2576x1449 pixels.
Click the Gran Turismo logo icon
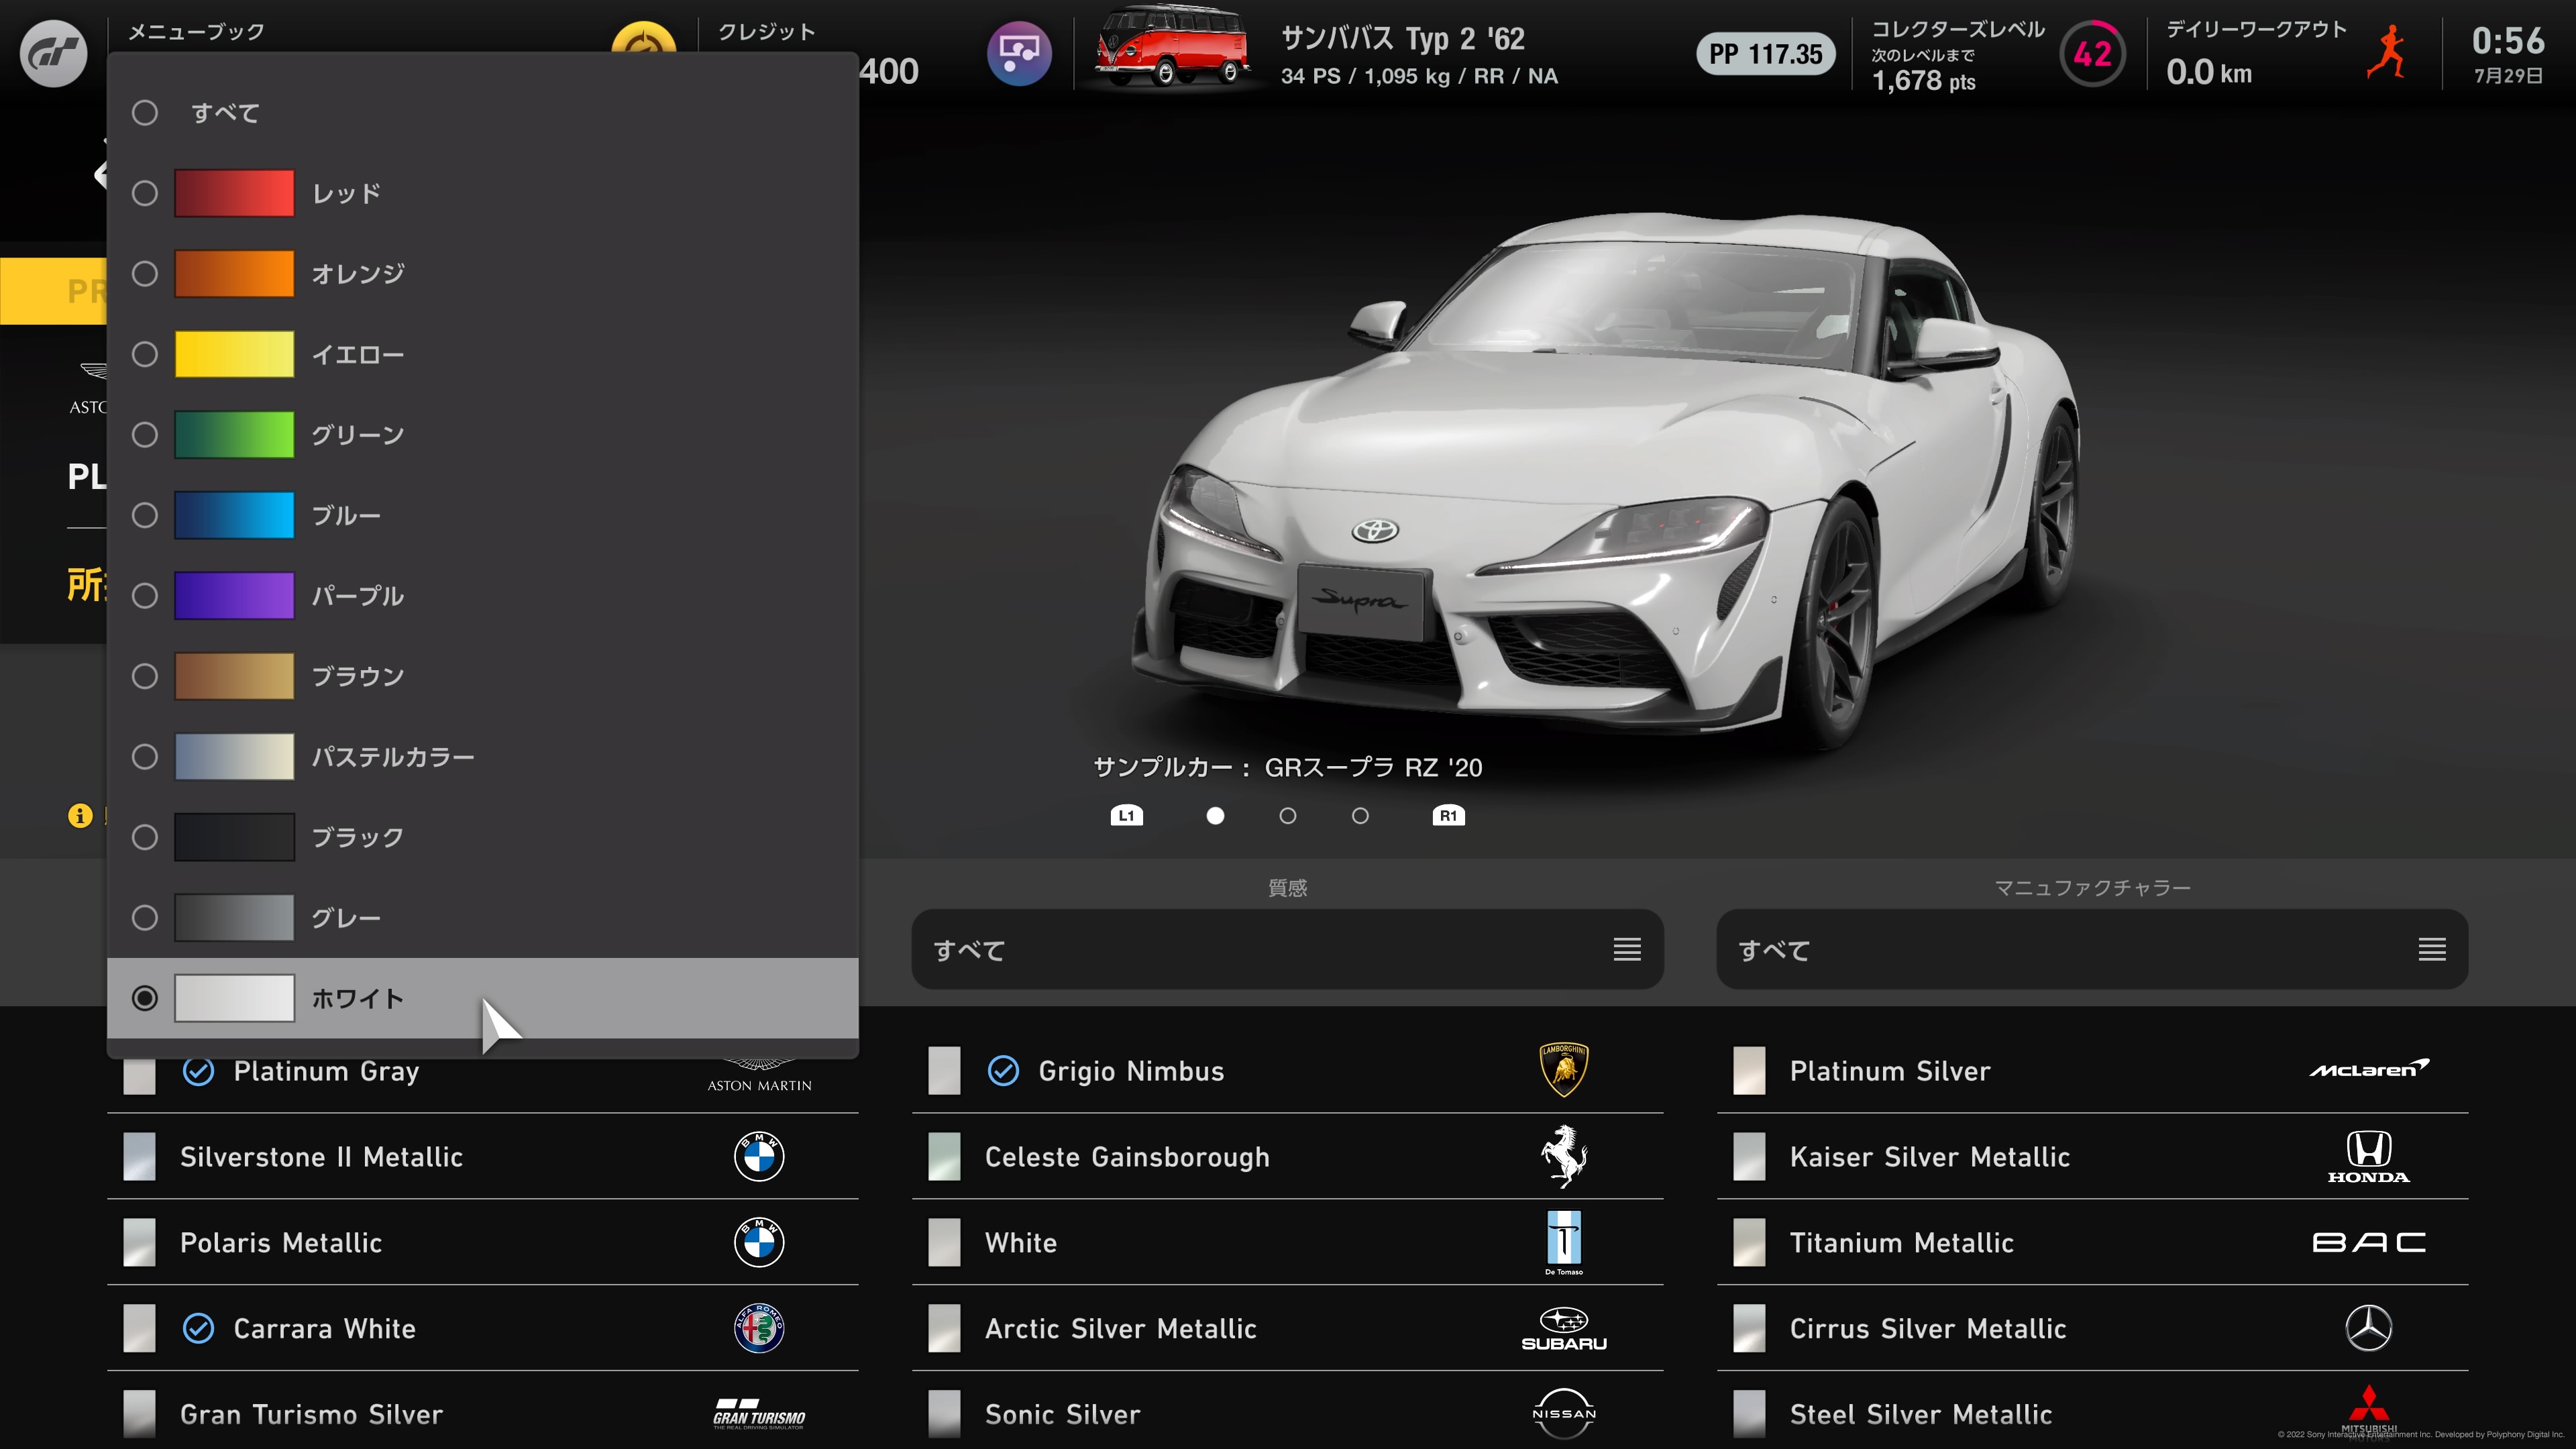(x=54, y=54)
